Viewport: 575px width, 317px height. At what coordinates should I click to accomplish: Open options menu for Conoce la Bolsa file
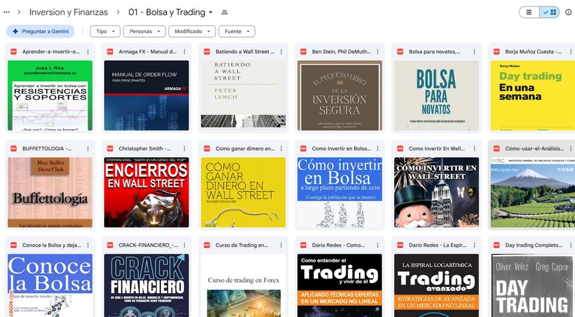click(88, 245)
